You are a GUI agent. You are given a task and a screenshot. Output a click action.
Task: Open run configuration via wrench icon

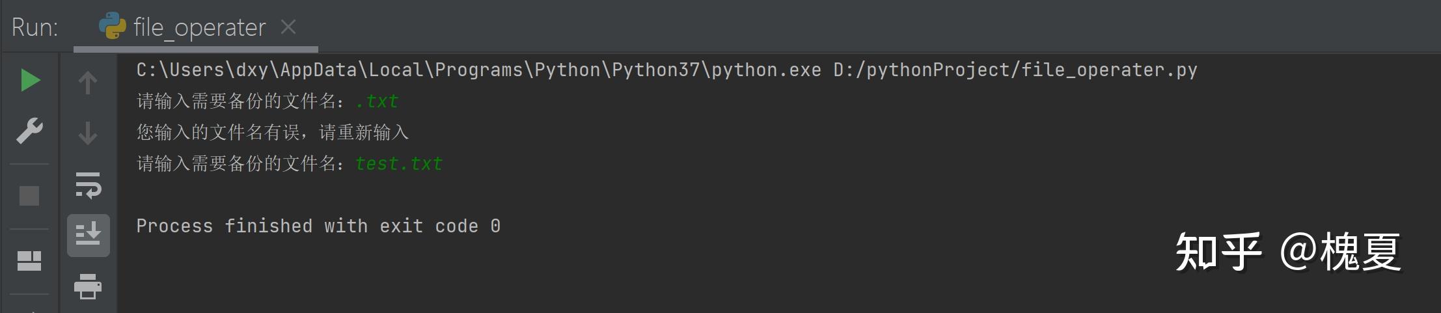click(29, 131)
